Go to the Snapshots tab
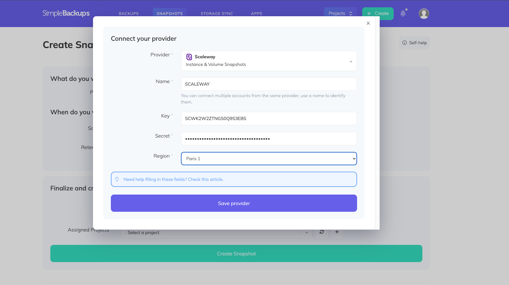Screen dimensions: 509x285 point(170,14)
